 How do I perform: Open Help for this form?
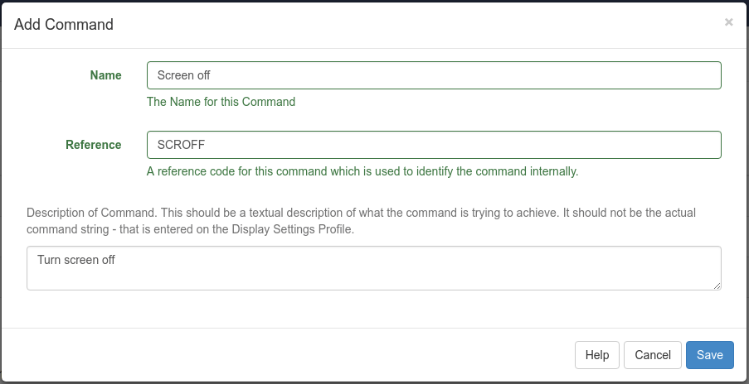click(x=596, y=355)
